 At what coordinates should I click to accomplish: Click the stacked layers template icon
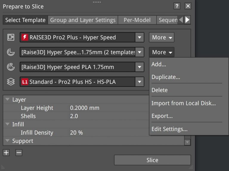point(11,82)
